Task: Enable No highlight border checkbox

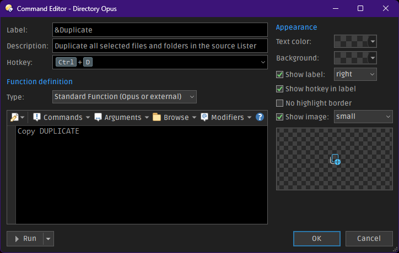Action: point(279,103)
